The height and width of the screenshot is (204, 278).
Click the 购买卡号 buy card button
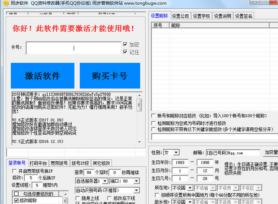coord(110,76)
